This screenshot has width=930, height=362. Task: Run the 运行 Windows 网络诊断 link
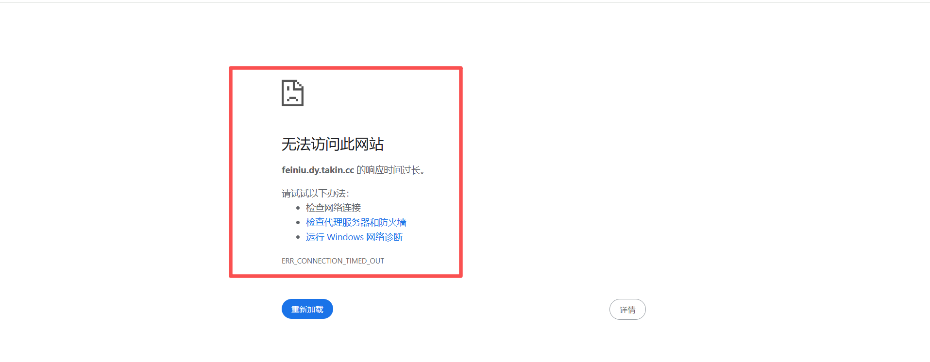354,237
